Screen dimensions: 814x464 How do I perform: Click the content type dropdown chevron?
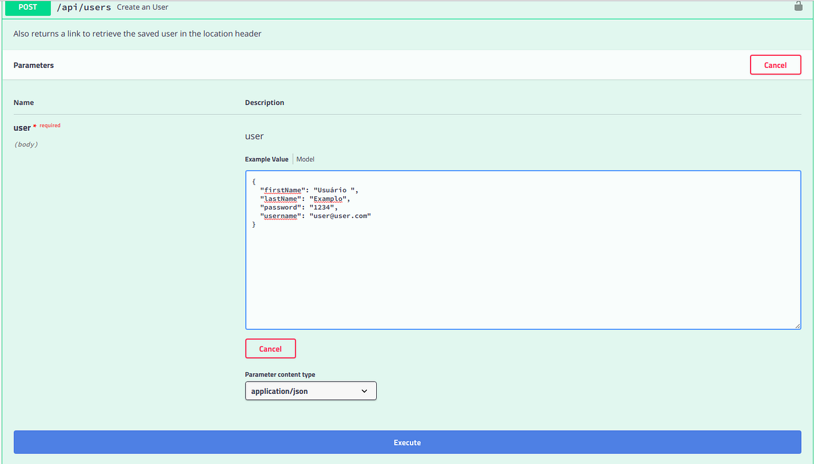tap(365, 391)
